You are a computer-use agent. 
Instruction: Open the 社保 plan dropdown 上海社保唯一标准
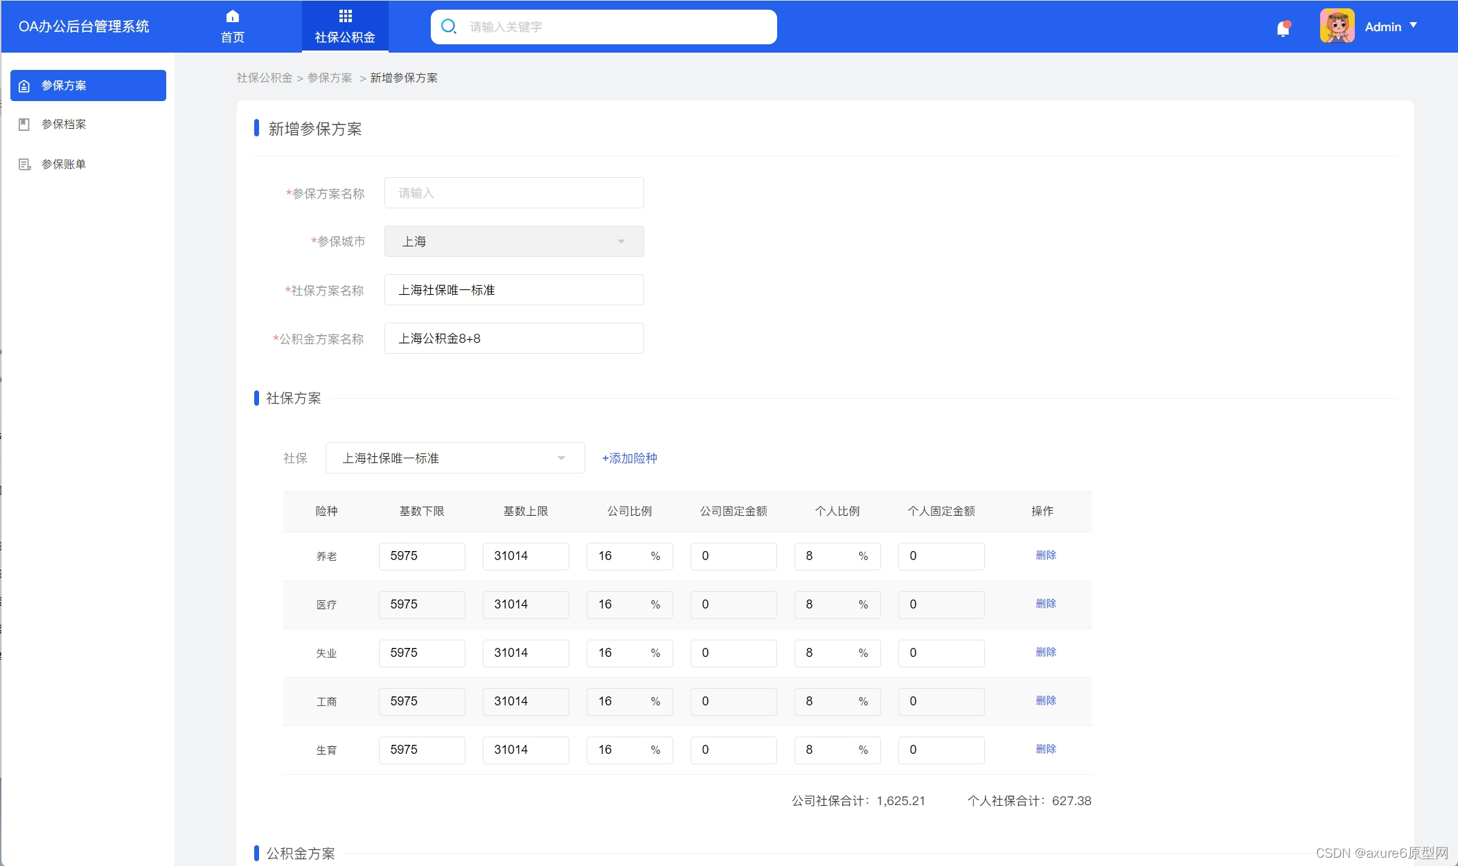tap(454, 458)
